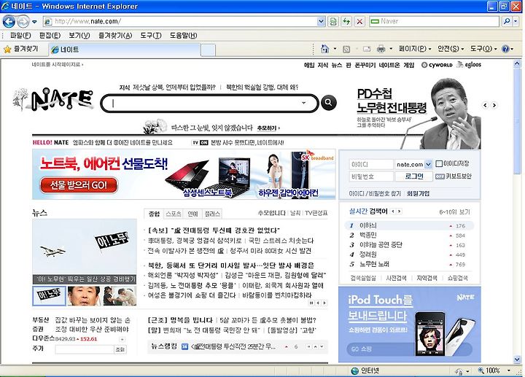The height and width of the screenshot is (377, 525).
Task: Click the 회원가입 link
Action: point(418,193)
